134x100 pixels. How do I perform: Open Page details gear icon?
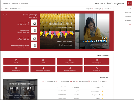tap(102, 9)
